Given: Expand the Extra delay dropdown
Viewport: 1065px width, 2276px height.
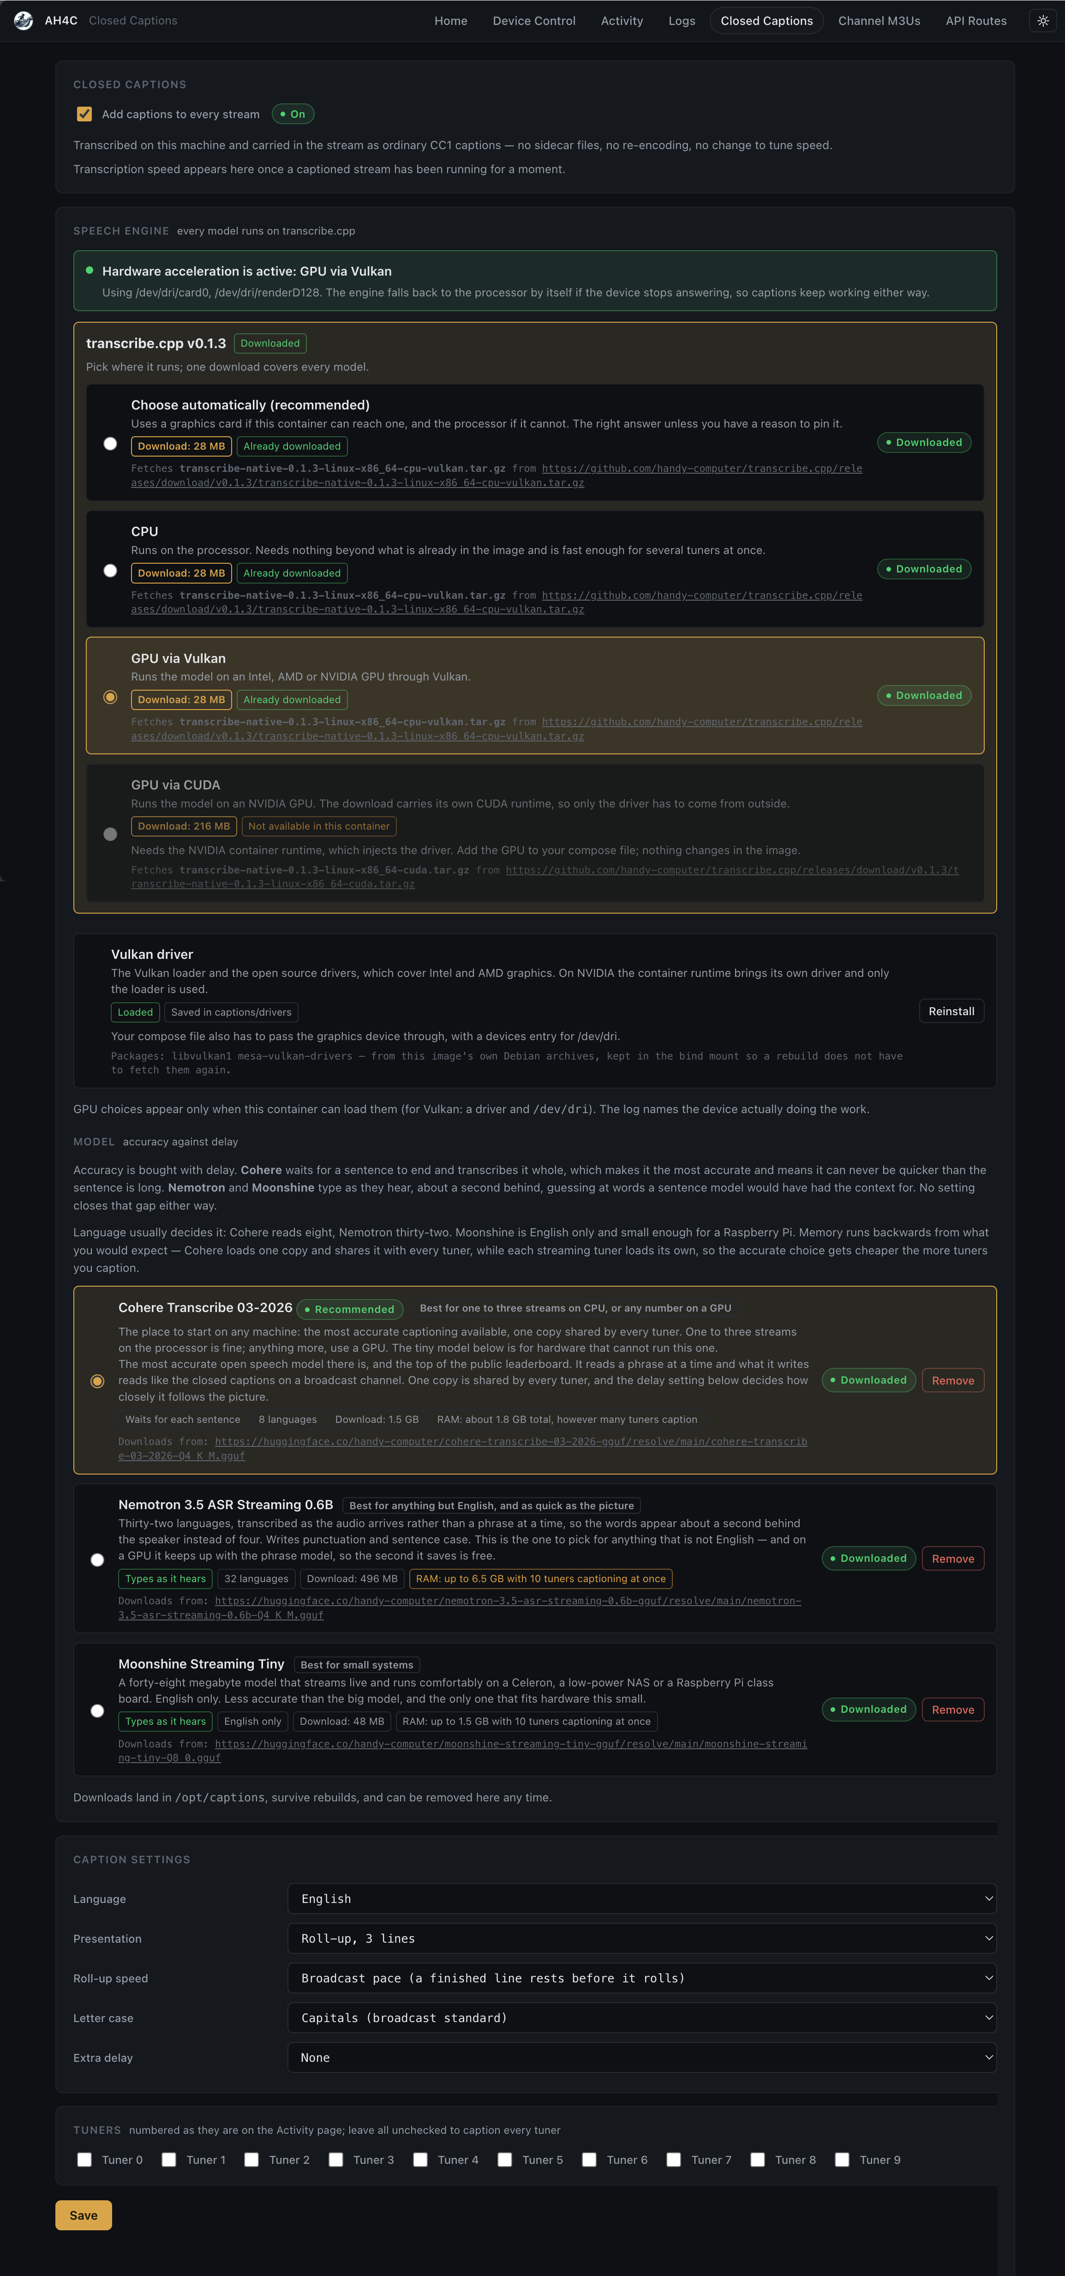Looking at the screenshot, I should [642, 2058].
